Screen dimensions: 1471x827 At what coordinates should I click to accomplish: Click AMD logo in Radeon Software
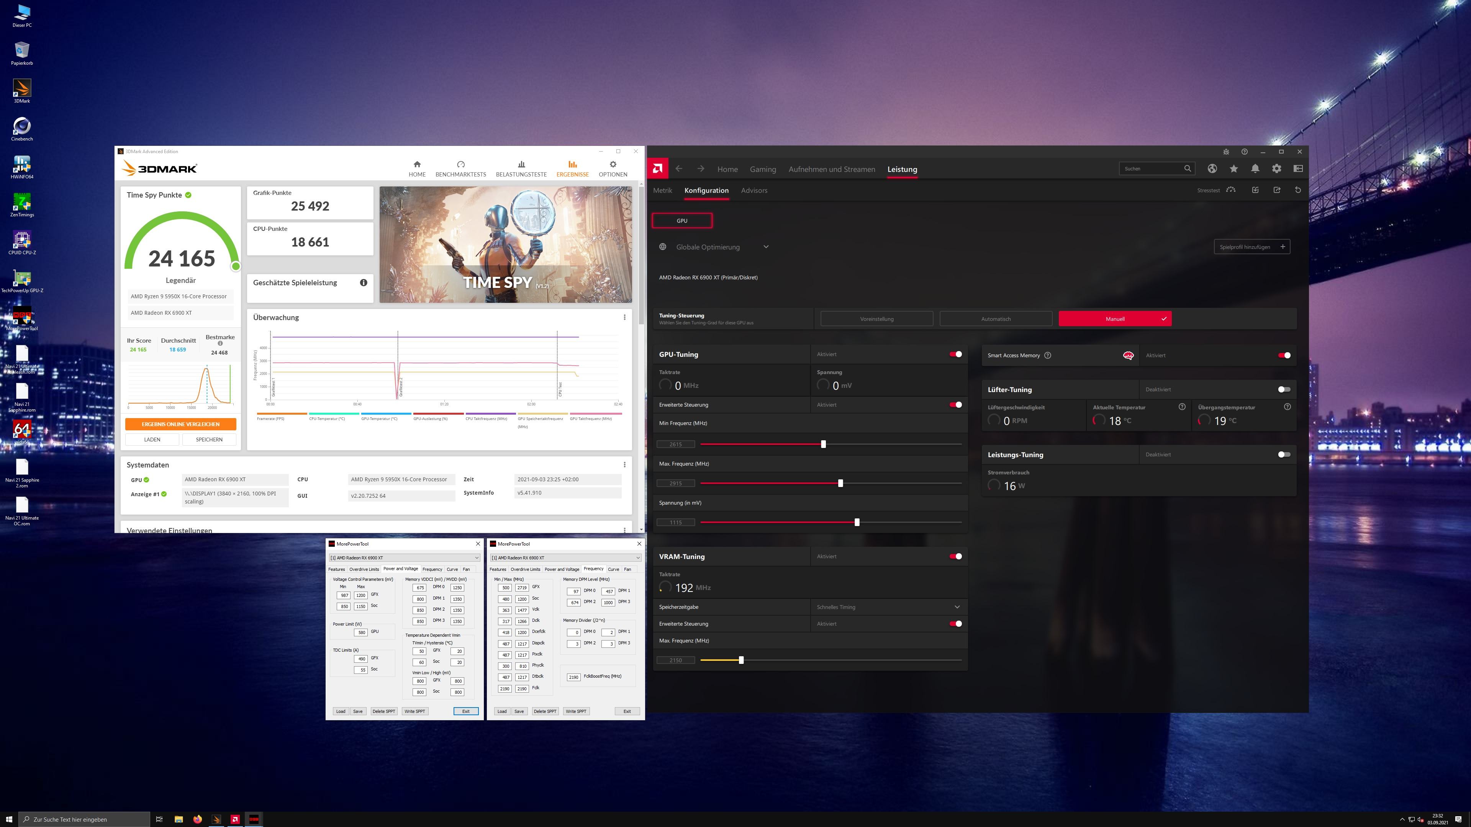coord(657,169)
